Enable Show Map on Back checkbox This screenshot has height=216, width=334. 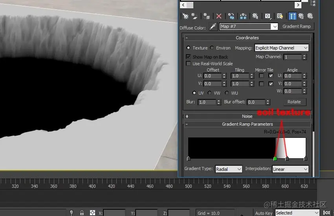click(x=189, y=57)
